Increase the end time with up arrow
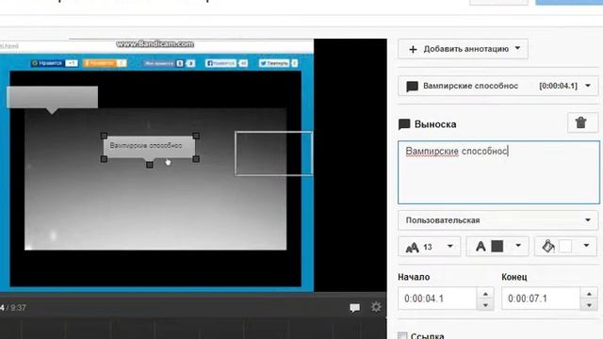 (589, 294)
